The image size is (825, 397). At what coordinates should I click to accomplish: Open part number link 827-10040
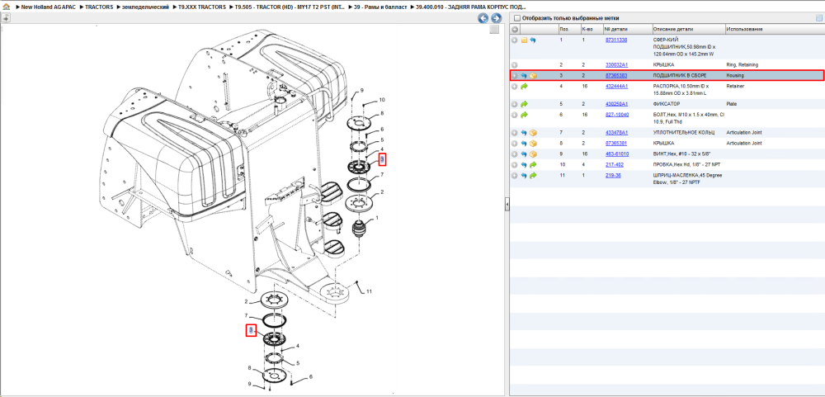[616, 115]
